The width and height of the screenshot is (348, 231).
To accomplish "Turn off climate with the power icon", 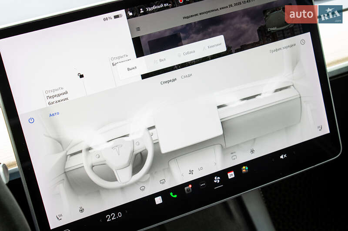I will (x=31, y=120).
